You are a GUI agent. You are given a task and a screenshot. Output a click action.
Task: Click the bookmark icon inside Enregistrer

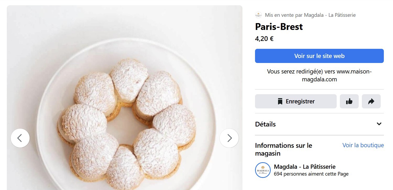[x=280, y=101]
